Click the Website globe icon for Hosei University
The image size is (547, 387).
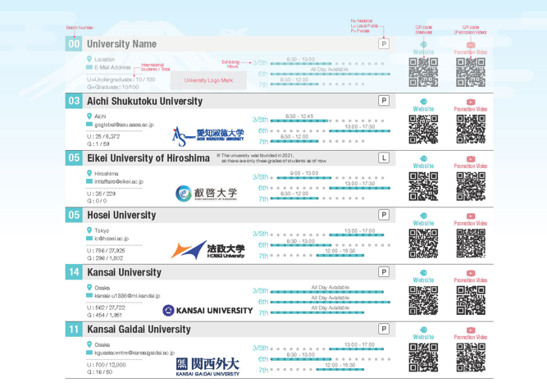coord(423,216)
